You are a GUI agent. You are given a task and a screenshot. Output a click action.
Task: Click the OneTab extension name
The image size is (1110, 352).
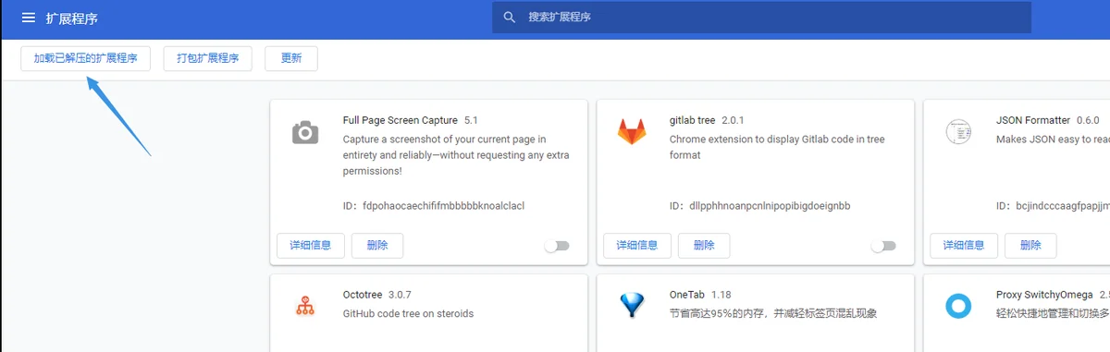687,295
